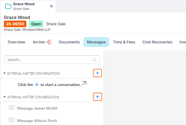
Task: Select the Messages tab
Action: pyautogui.click(x=96, y=42)
